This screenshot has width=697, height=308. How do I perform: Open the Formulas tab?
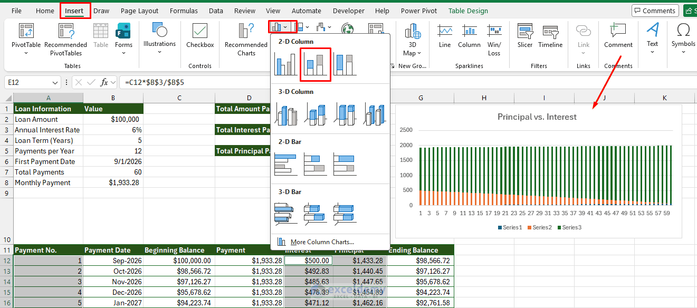(184, 11)
